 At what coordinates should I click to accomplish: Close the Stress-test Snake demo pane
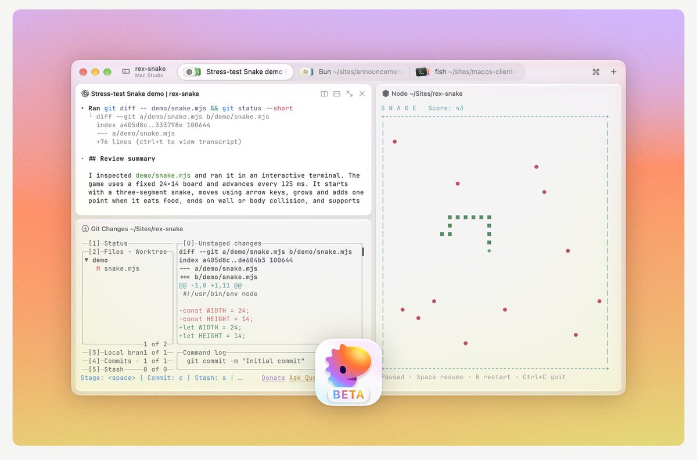pos(362,94)
